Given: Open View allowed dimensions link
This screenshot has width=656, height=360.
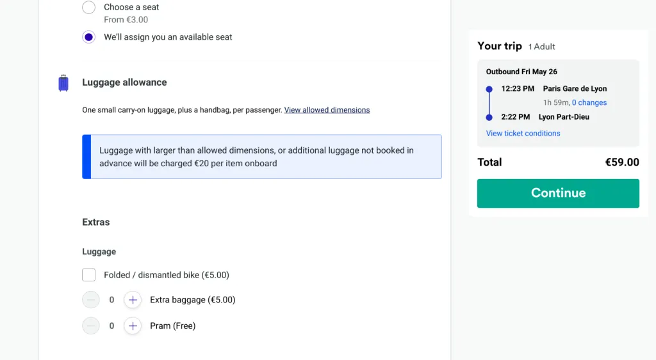Looking at the screenshot, I should (x=327, y=110).
